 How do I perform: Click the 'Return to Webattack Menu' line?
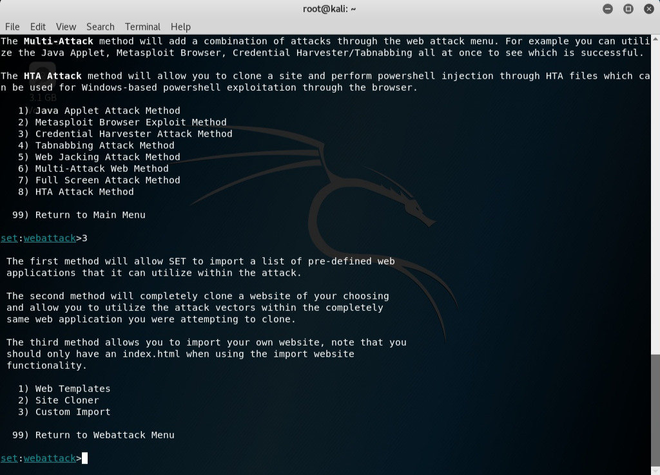tap(93, 435)
